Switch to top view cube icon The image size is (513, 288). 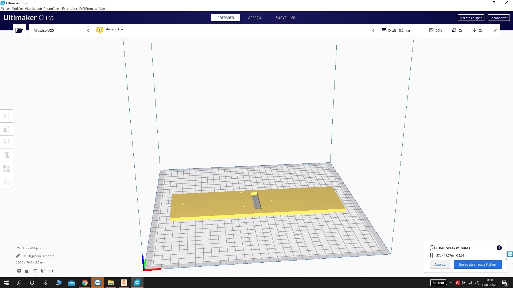tap(35, 271)
